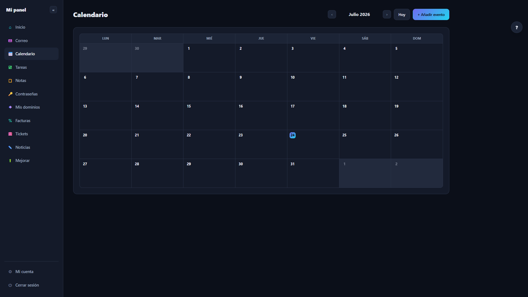
Task: Click the Calendario page heading
Action: (90, 15)
